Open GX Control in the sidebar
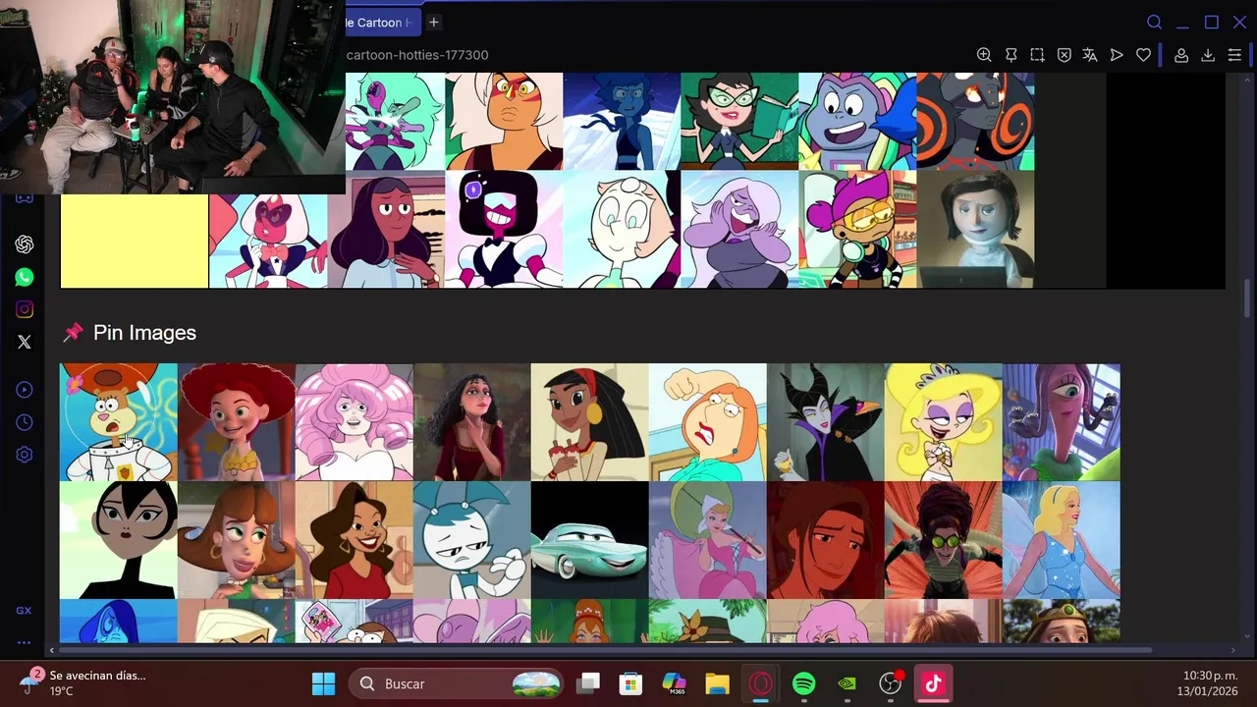The image size is (1257, 707). (24, 611)
